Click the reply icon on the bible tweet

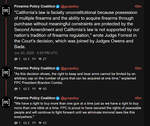pyautogui.click(x=16, y=123)
